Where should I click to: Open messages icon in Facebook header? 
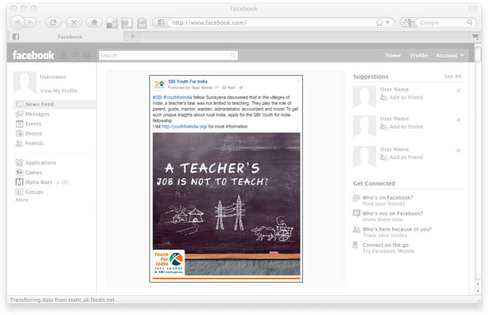[75, 55]
